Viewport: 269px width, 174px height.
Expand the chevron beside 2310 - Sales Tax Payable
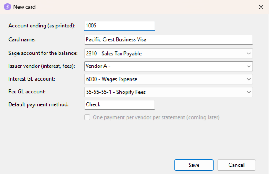[249, 54]
